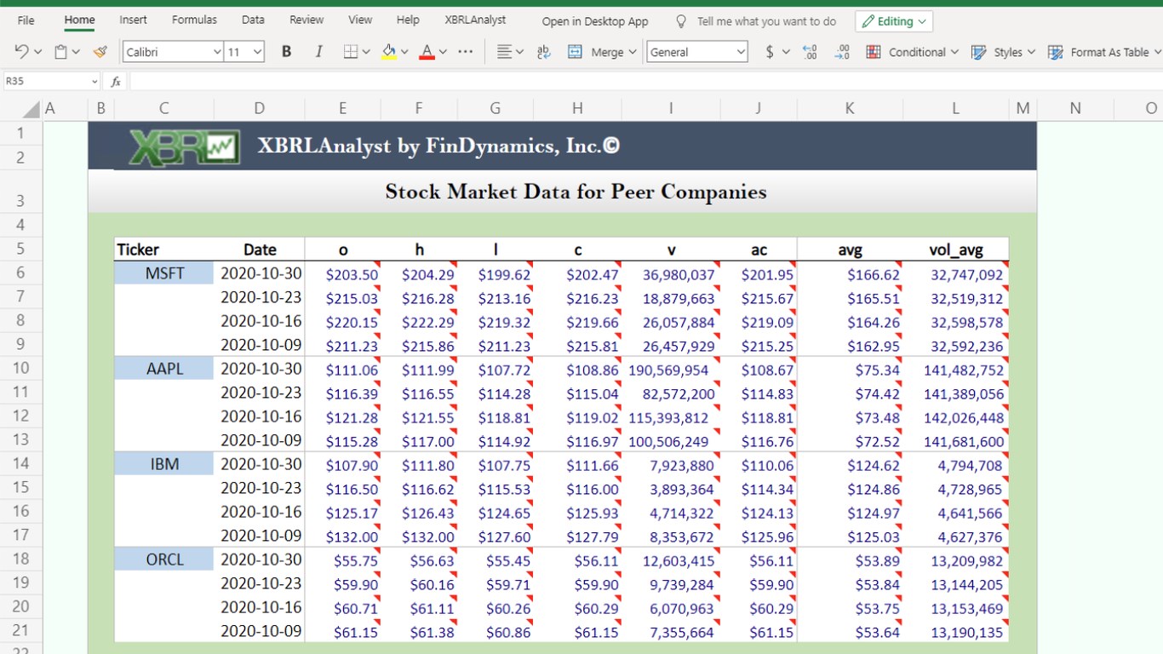
Task: Switch to the Review tab
Action: (x=307, y=20)
